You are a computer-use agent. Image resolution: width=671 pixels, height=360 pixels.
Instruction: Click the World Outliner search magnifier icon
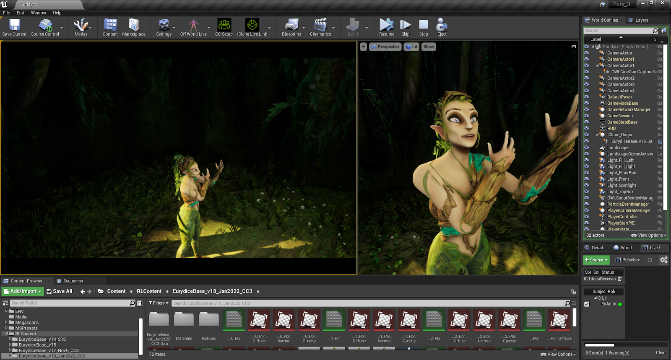coord(655,31)
